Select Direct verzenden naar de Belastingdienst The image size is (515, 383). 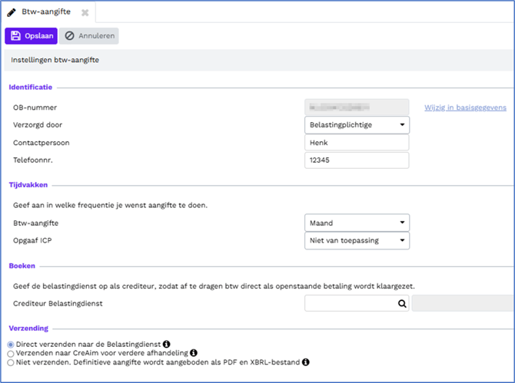point(10,345)
